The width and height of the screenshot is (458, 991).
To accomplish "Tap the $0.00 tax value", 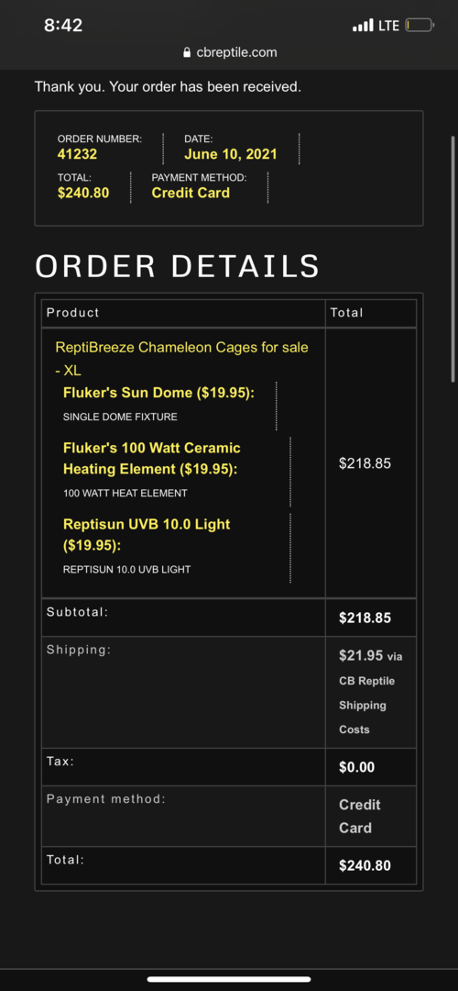I will pos(356,767).
